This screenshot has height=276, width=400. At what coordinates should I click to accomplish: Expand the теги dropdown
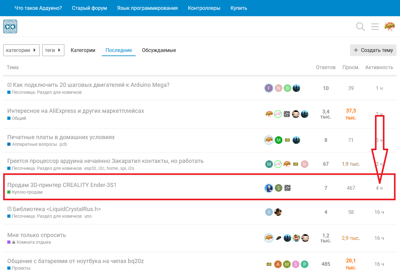coord(53,50)
